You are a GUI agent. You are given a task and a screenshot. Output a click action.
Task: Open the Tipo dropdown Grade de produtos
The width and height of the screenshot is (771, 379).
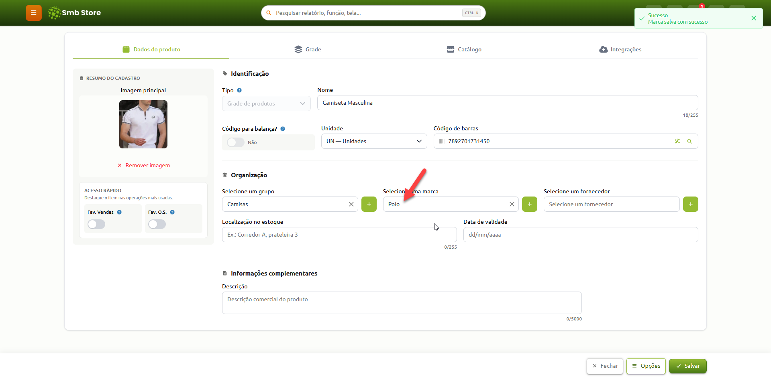pyautogui.click(x=266, y=103)
